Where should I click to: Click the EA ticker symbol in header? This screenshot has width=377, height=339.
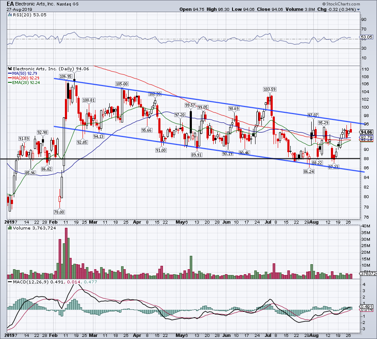coord(10,4)
